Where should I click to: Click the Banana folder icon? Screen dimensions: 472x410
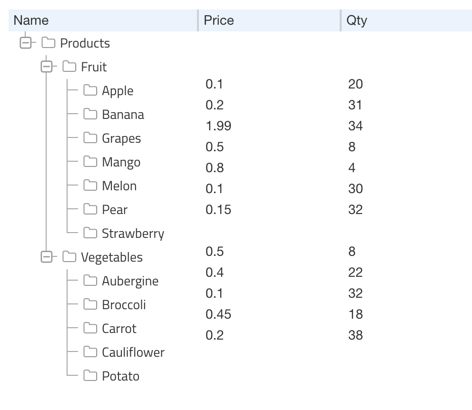click(x=90, y=114)
